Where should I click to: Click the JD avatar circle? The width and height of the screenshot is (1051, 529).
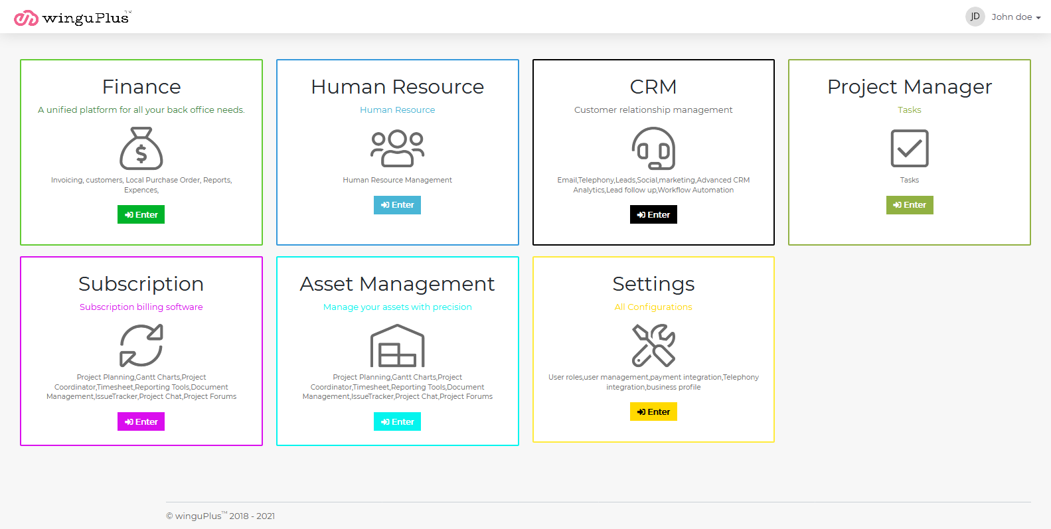click(x=975, y=17)
